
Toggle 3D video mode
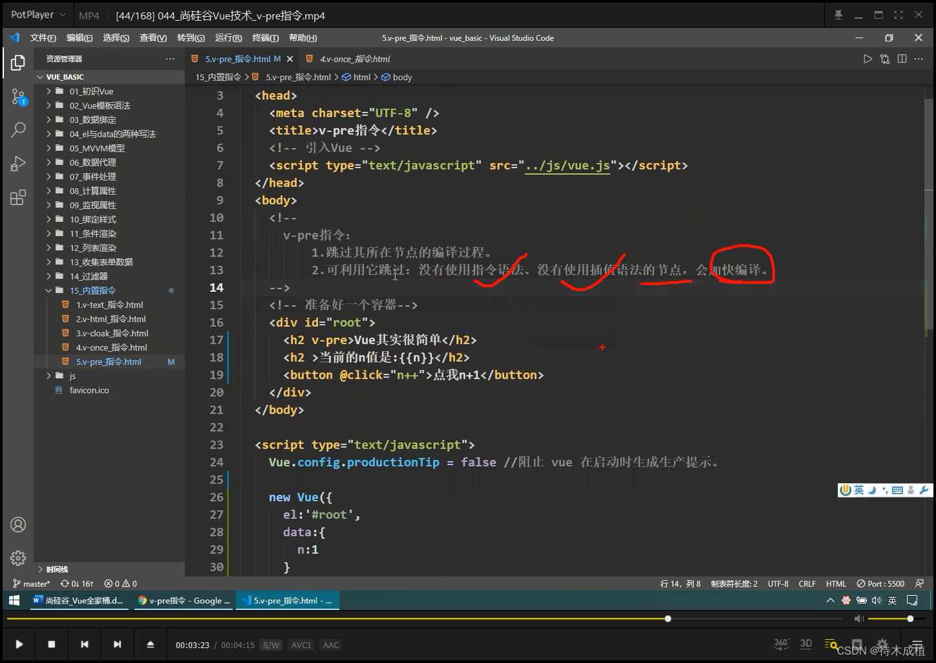pyautogui.click(x=806, y=644)
